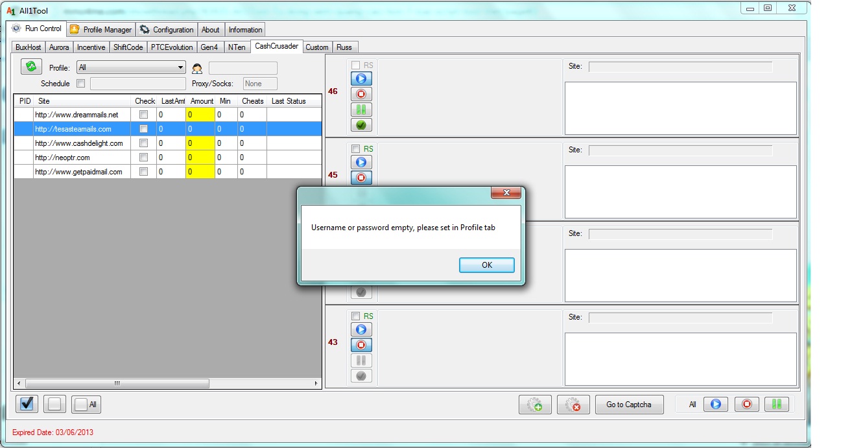Click the green checkmark icon in process 46

(x=361, y=125)
